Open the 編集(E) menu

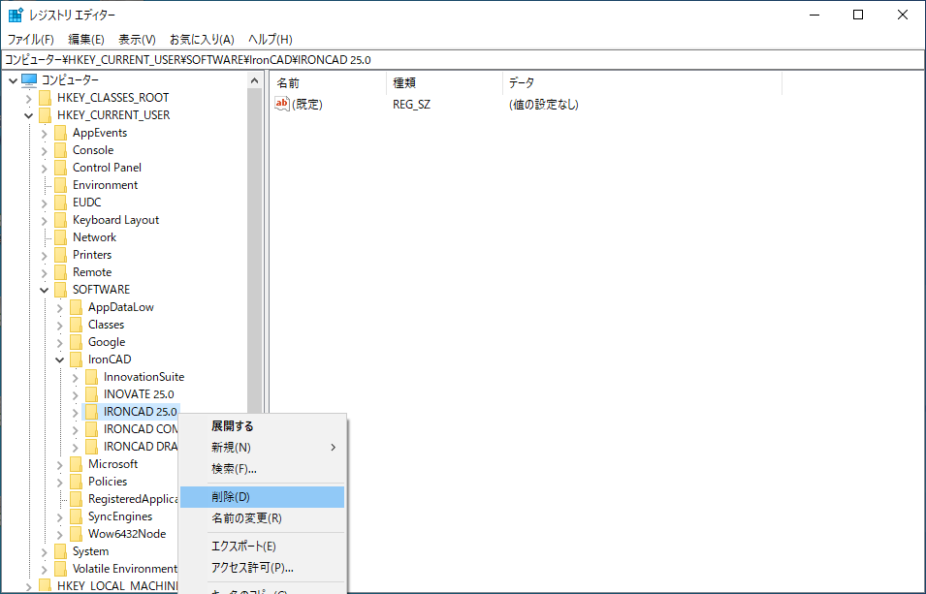tap(84, 39)
